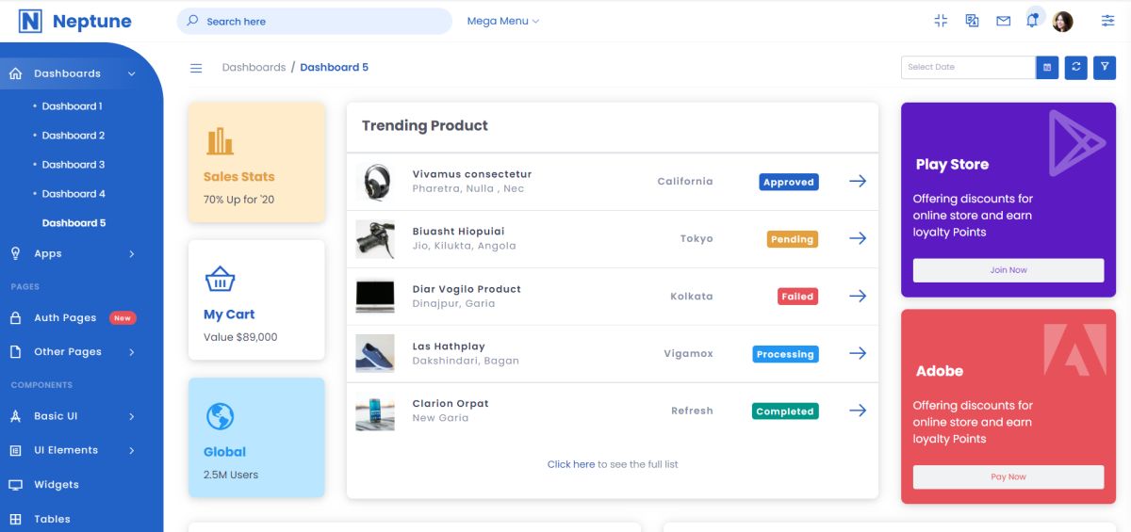Click the Approved status badge

pyautogui.click(x=788, y=182)
